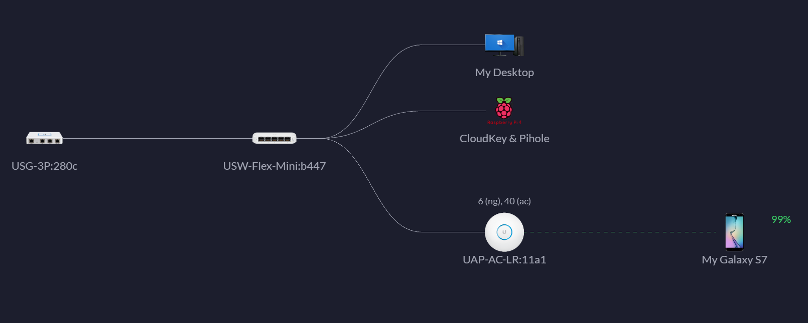Click the My Galaxy S7 label

click(x=734, y=260)
